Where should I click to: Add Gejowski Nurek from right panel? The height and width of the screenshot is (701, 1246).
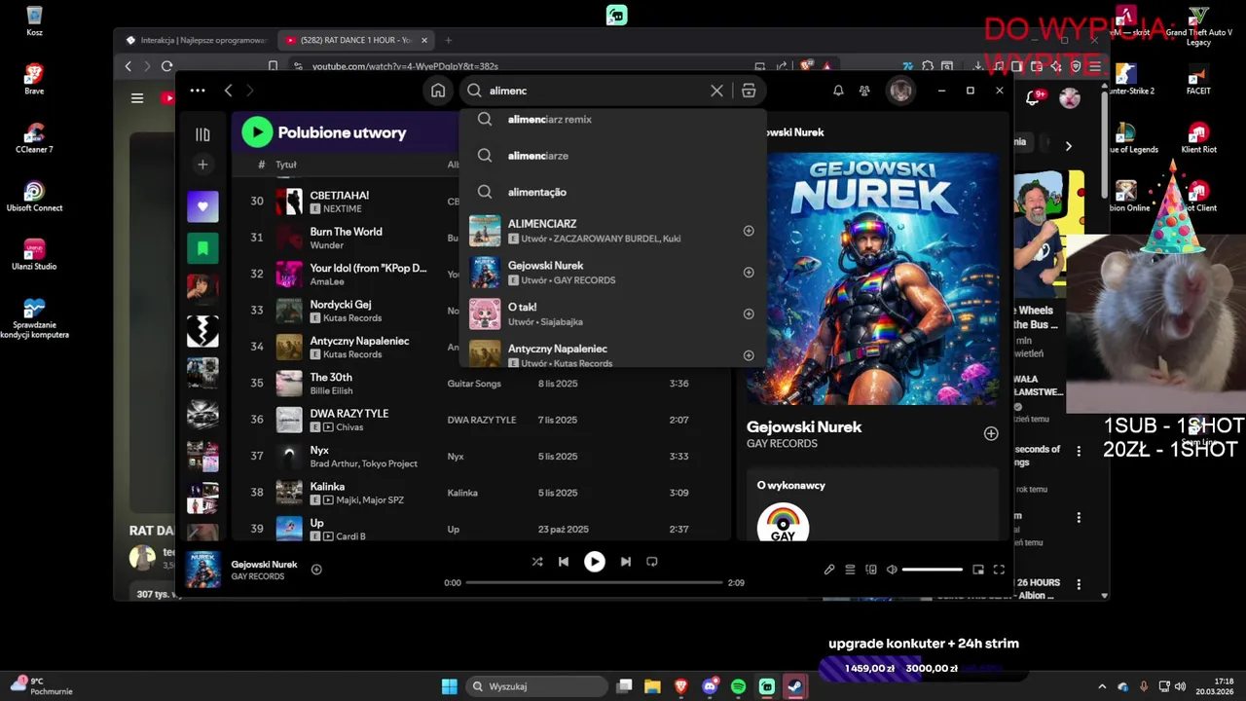point(991,433)
